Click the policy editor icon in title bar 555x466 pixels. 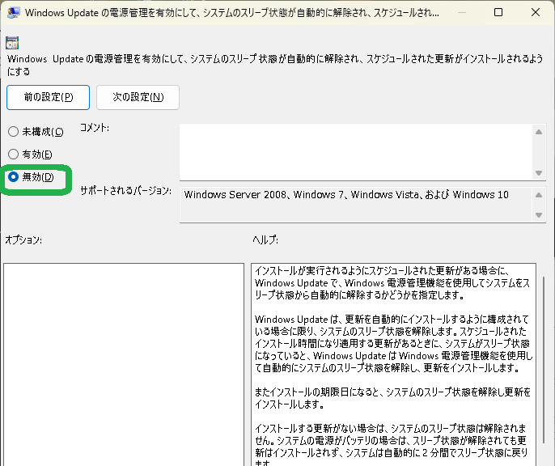(14, 14)
